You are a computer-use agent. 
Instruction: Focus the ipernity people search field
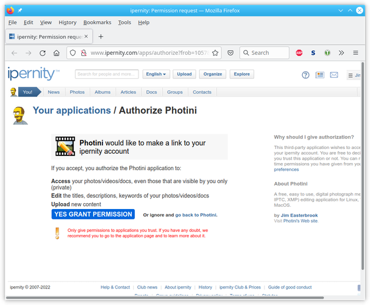coord(107,74)
